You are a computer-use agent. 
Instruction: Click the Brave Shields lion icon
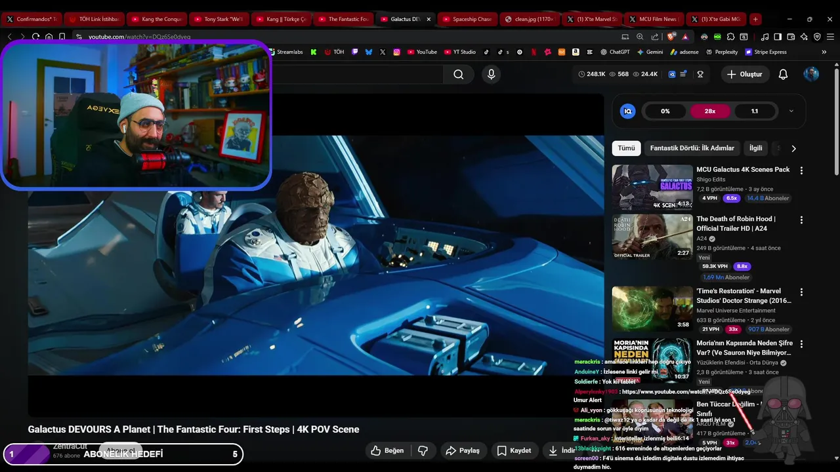[671, 37]
